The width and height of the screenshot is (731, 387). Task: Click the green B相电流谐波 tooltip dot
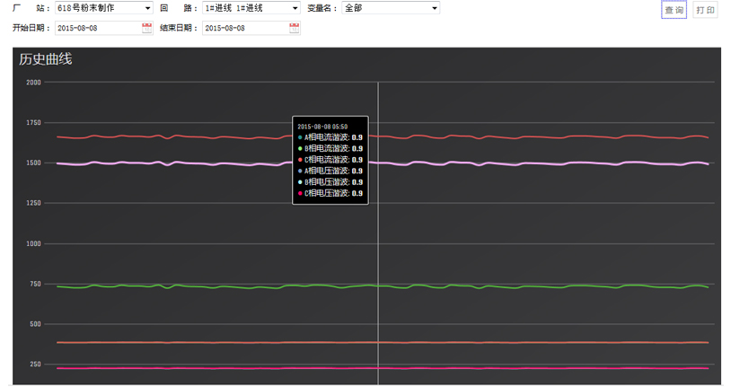pos(301,149)
